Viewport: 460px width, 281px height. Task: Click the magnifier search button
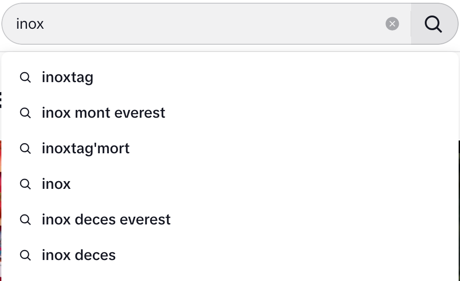434,24
